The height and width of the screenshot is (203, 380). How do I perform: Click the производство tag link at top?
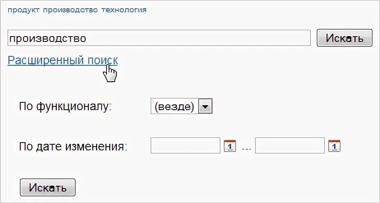coord(70,10)
